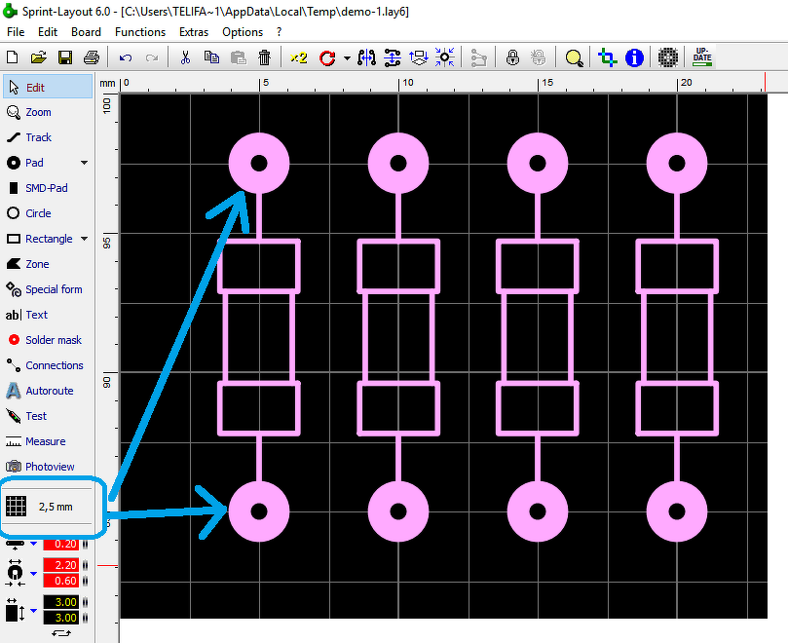Viewport: 788px width, 643px height.
Task: Open a file with the folder icon
Action: coord(39,57)
